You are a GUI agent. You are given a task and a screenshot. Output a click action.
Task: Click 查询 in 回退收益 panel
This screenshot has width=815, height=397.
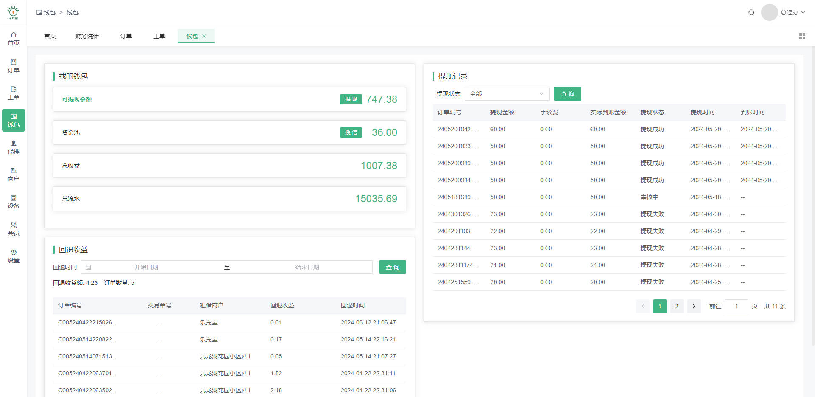[x=393, y=267]
